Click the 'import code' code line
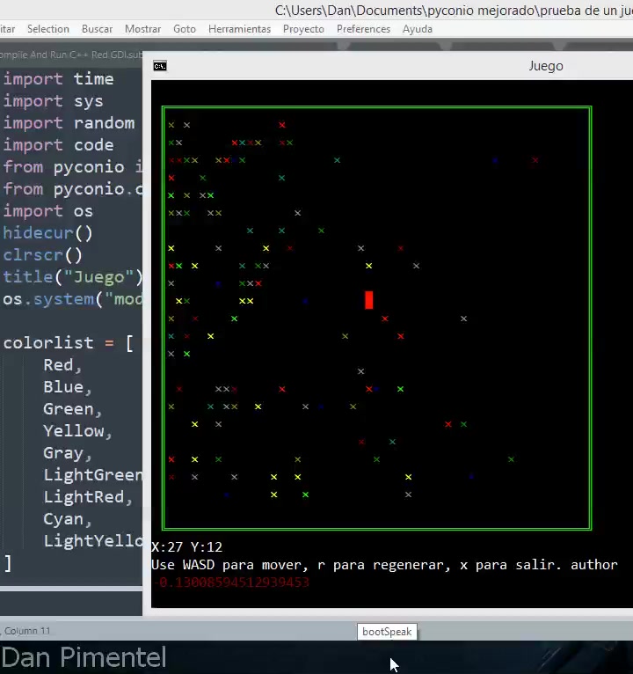The width and height of the screenshot is (633, 674). [59, 145]
